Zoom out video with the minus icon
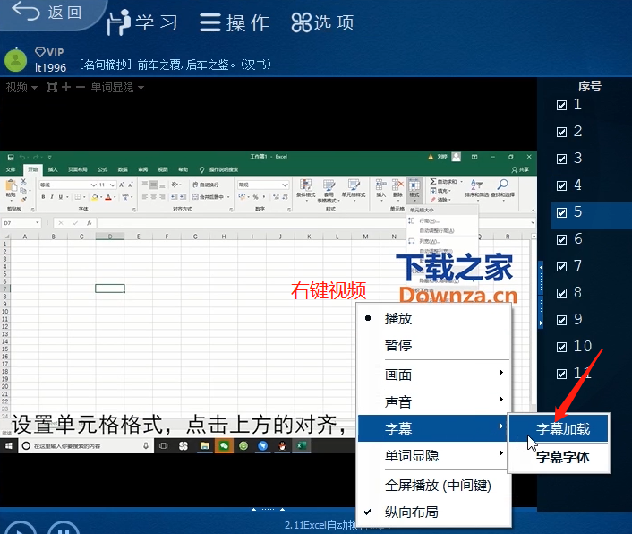The width and height of the screenshot is (632, 534). pyautogui.click(x=80, y=87)
